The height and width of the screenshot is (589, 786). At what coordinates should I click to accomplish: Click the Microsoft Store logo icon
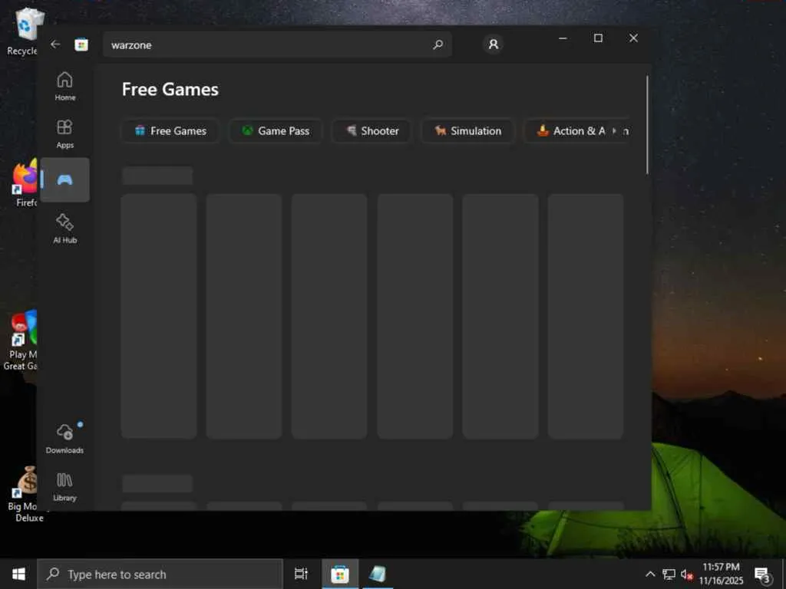(81, 44)
